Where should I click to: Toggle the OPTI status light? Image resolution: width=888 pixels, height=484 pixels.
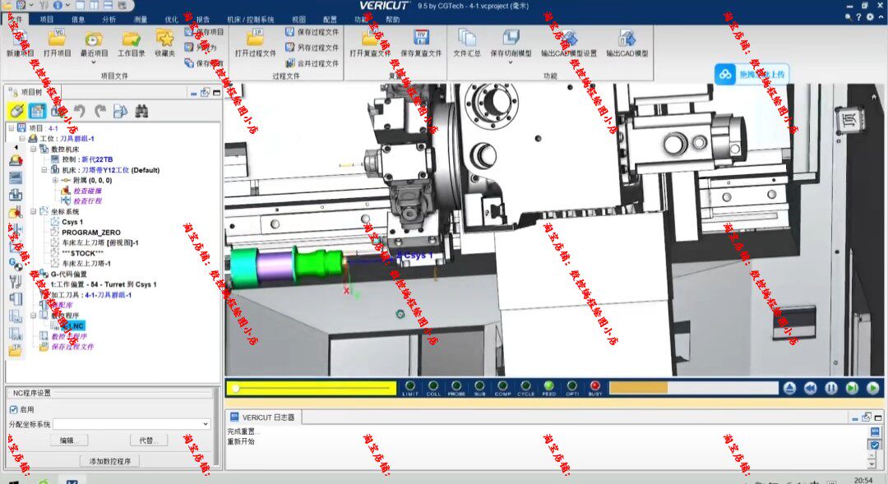point(572,386)
